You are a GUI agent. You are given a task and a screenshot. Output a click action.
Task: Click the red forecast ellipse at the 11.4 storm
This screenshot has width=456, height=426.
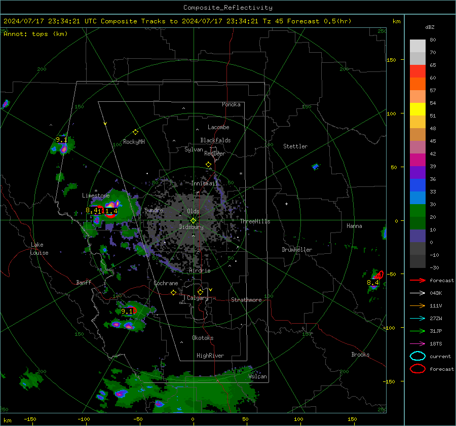(x=110, y=215)
